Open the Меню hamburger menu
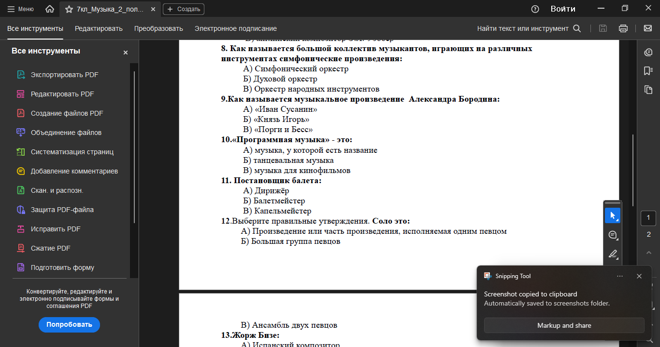The height and width of the screenshot is (347, 660). point(21,9)
